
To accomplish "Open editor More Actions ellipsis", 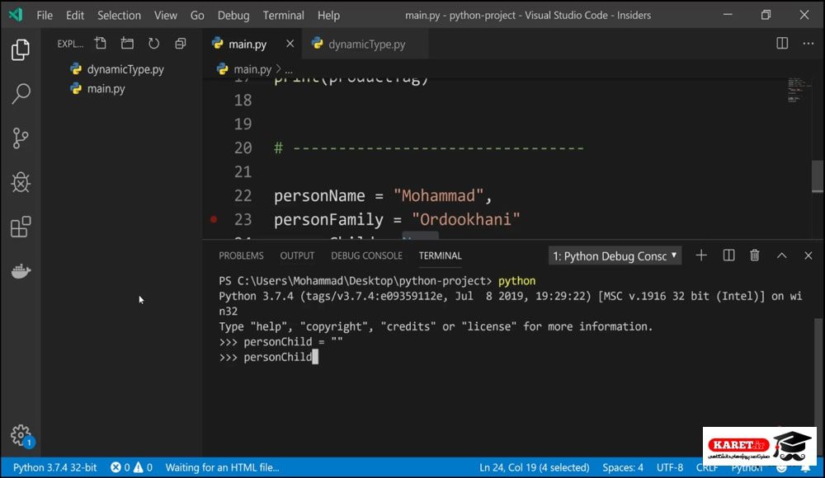I will tap(808, 43).
